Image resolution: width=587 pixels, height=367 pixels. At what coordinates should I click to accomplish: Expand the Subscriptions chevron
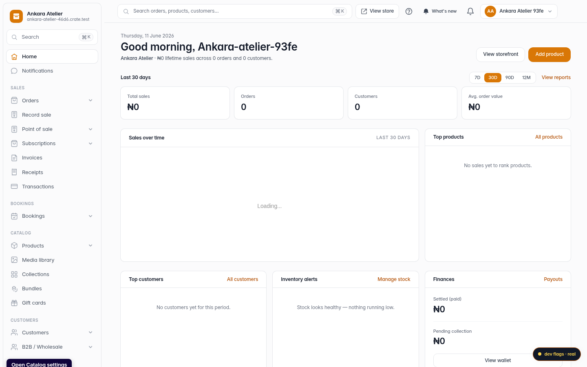90,144
